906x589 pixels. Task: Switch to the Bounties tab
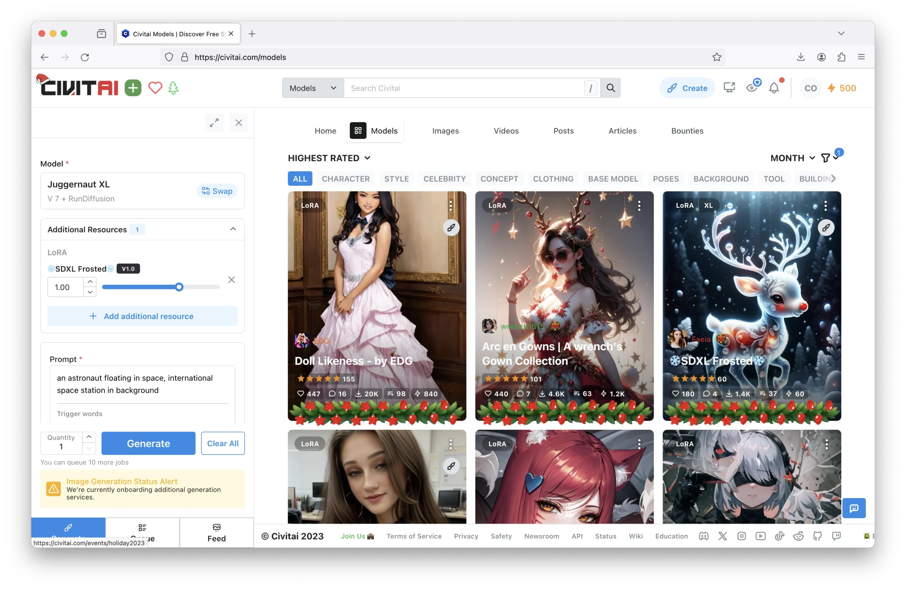click(687, 131)
